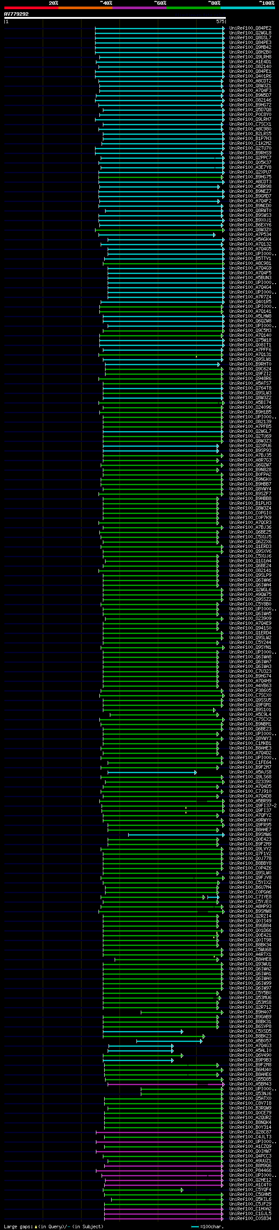Open hit UniRef100_A8CDT3
Viewport: 279px width, 1230px height.
click(x=250, y=182)
